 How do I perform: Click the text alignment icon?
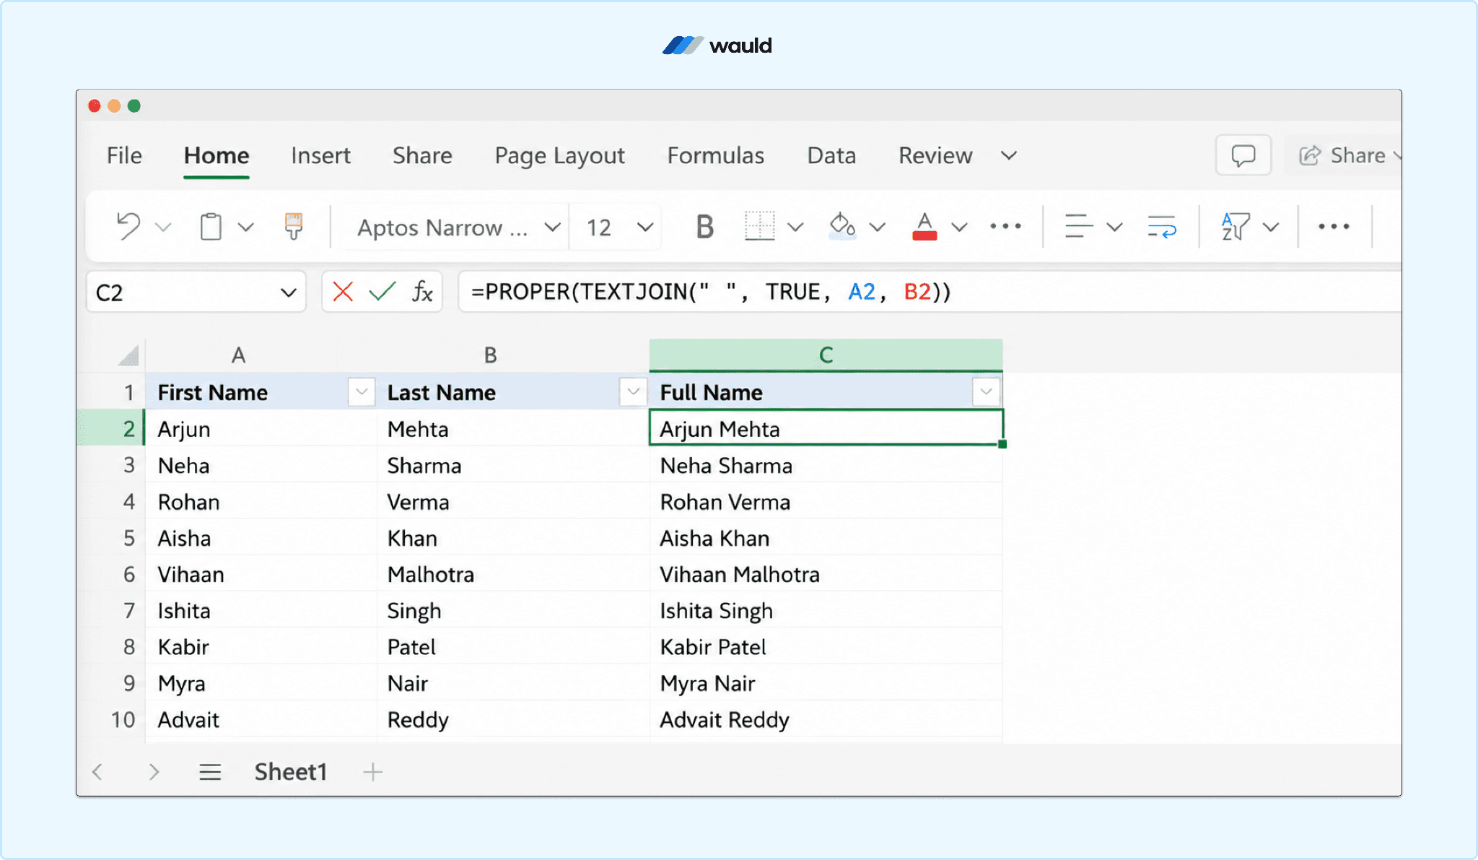point(1079,227)
